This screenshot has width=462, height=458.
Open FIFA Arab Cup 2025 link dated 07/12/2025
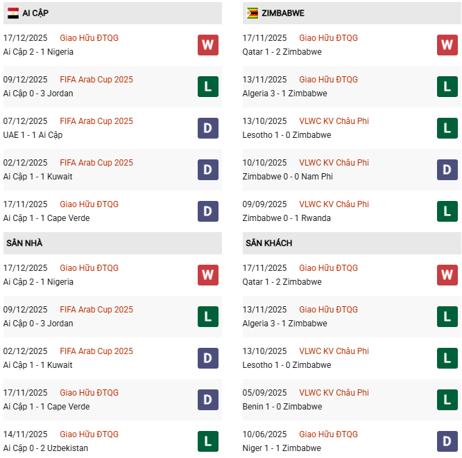pyautogui.click(x=96, y=121)
